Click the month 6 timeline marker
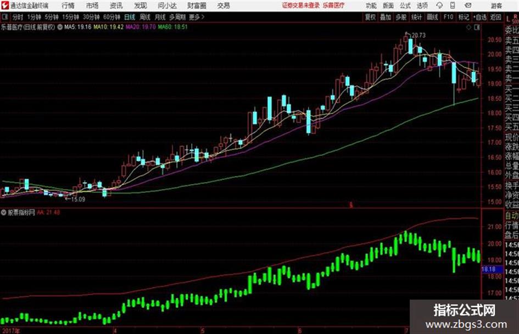519x334 pixels. [299, 330]
